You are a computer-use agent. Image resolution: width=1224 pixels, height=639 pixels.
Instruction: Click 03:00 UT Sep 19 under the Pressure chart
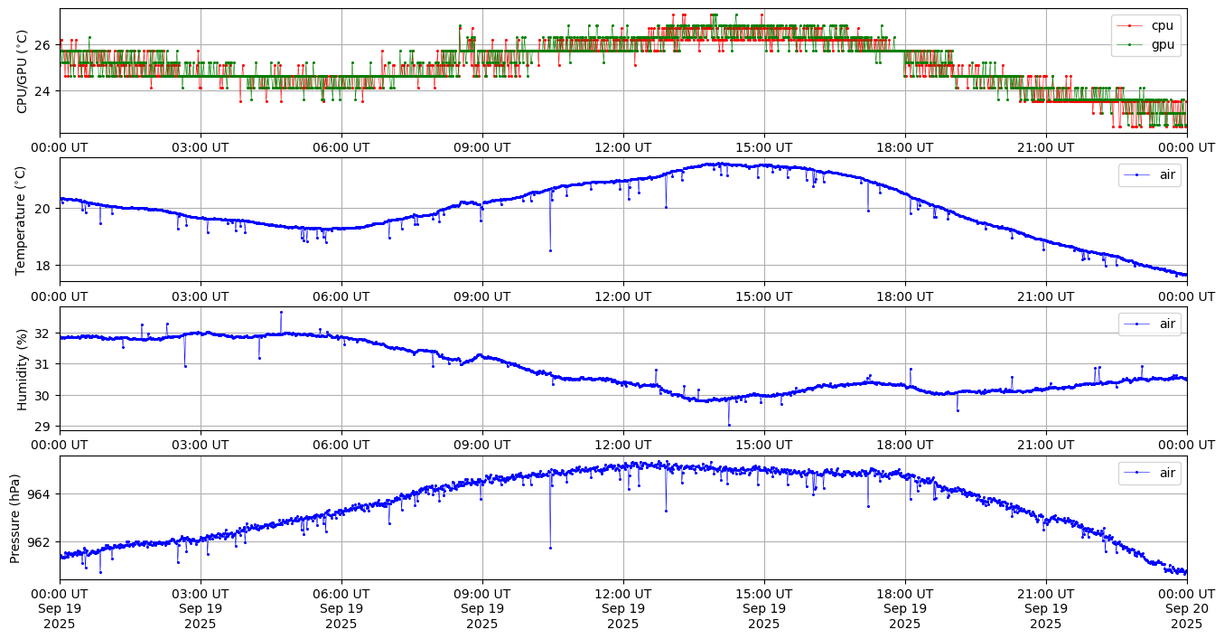pos(201,609)
